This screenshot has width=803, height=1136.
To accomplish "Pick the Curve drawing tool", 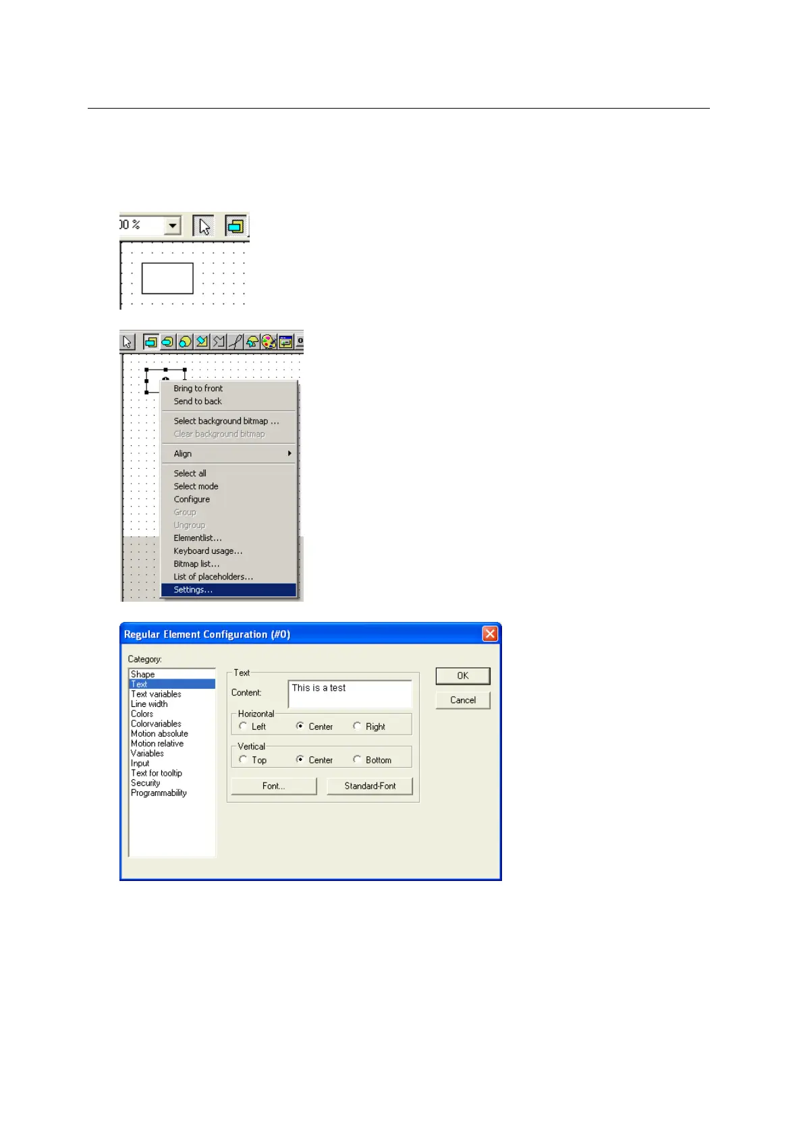I will [236, 342].
